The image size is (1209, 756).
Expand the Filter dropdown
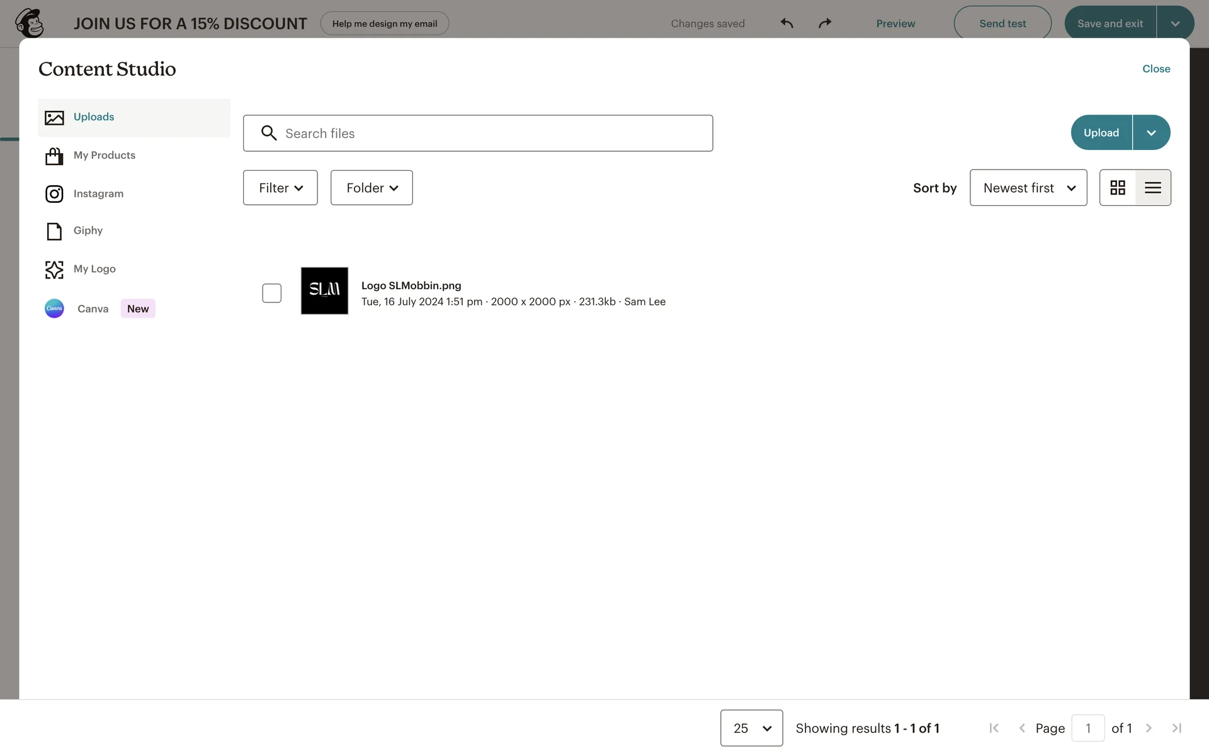(280, 188)
